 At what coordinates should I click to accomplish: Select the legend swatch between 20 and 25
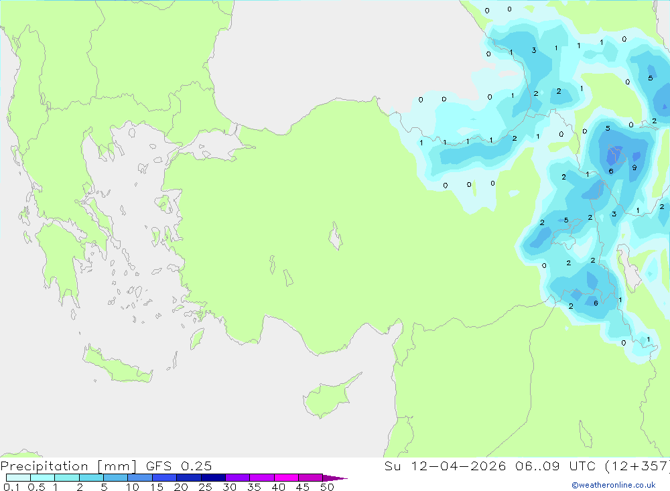[189, 478]
